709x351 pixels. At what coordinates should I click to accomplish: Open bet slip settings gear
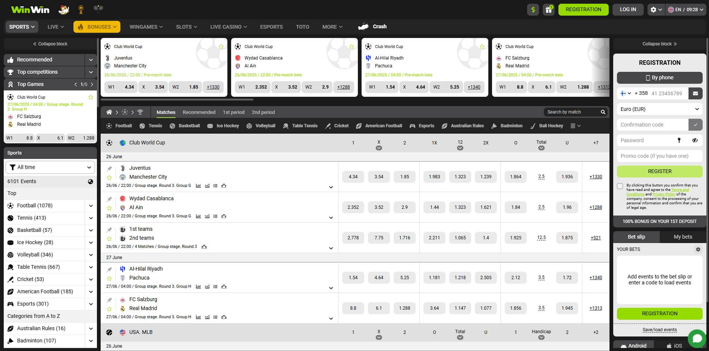point(698,249)
